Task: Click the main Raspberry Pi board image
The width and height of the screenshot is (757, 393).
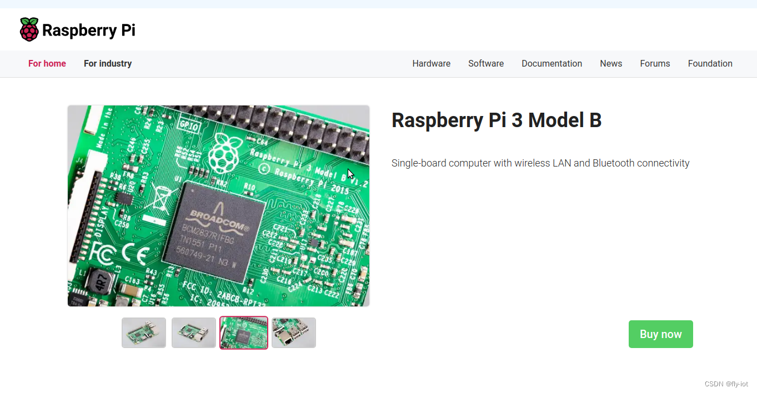Action: [218, 206]
